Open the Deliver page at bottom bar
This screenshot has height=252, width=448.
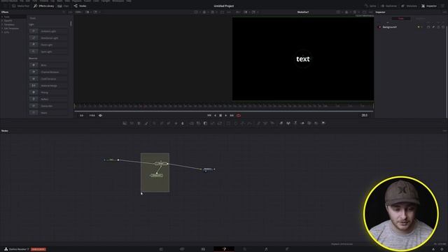(287, 249)
